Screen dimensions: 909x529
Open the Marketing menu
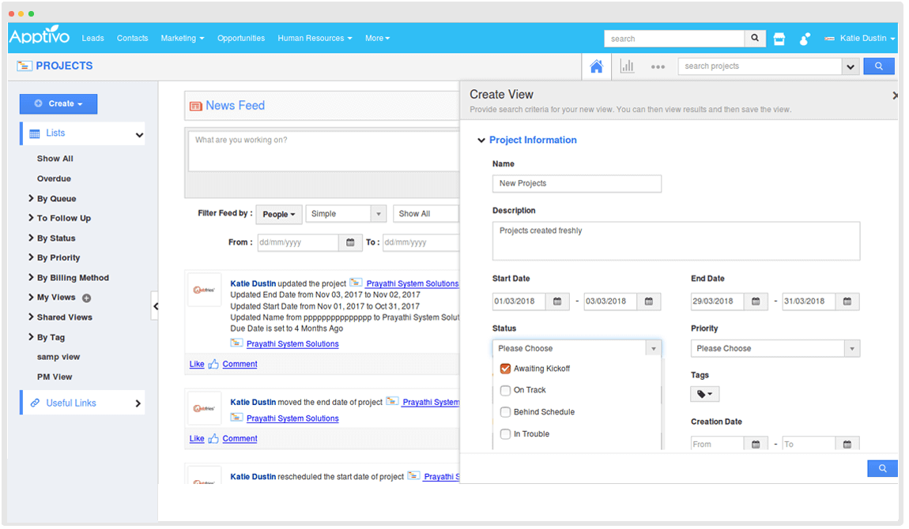182,38
